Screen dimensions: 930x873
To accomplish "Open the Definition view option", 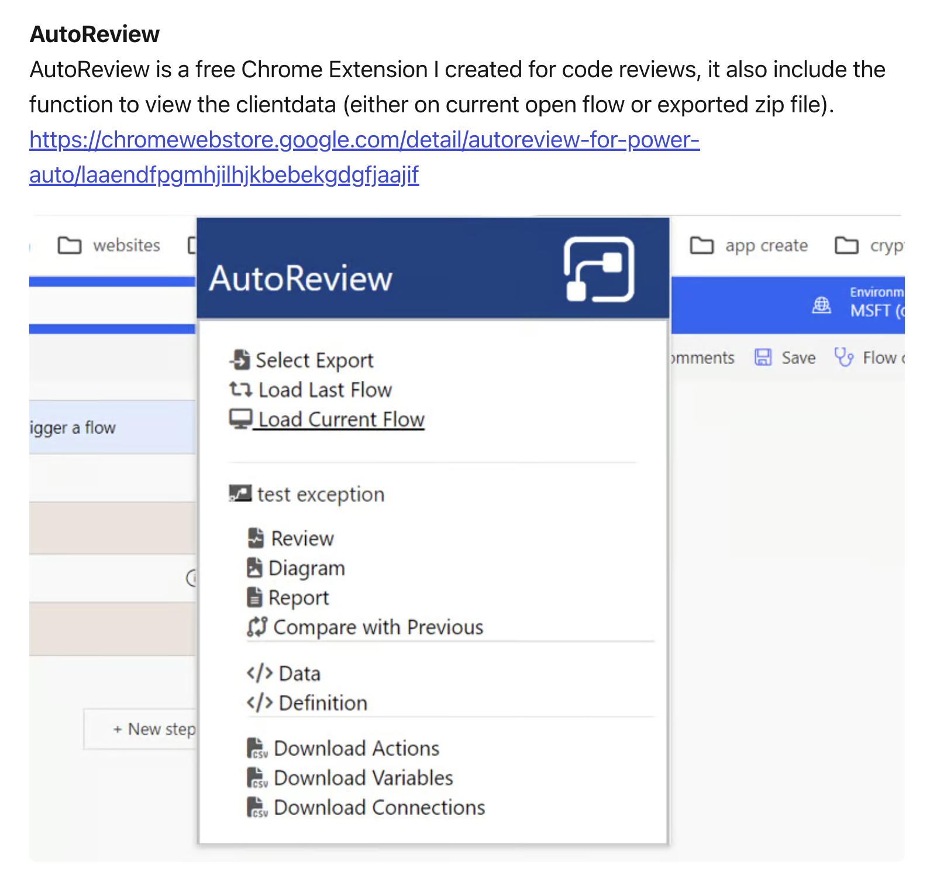I will pyautogui.click(x=323, y=703).
